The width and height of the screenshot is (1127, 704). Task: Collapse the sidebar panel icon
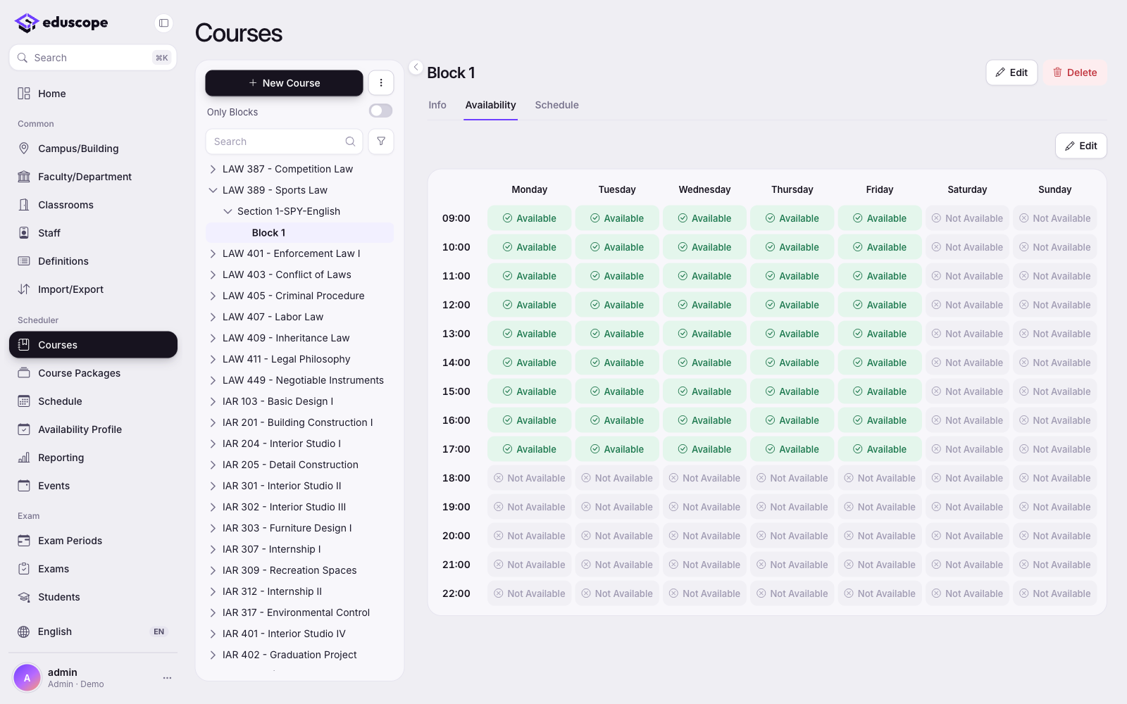click(x=163, y=23)
